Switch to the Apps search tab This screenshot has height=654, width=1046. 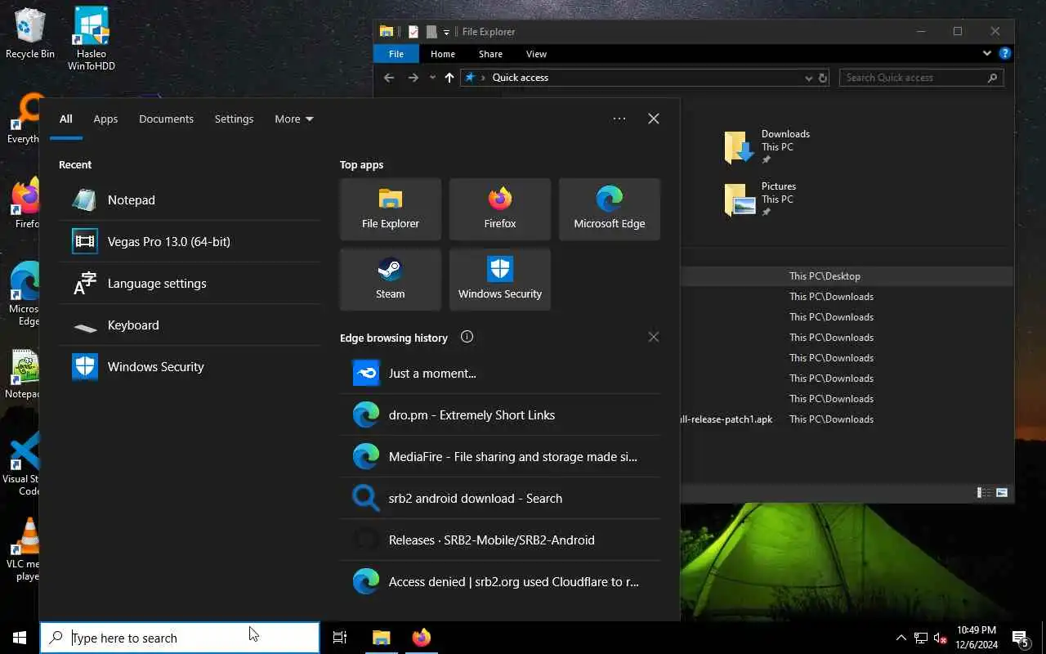pyautogui.click(x=105, y=119)
